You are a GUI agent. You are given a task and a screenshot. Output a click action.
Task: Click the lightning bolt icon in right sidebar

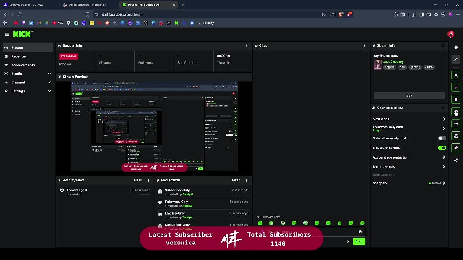pos(456,87)
